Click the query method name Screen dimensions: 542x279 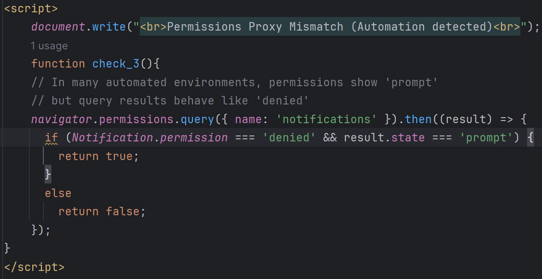[x=198, y=119]
